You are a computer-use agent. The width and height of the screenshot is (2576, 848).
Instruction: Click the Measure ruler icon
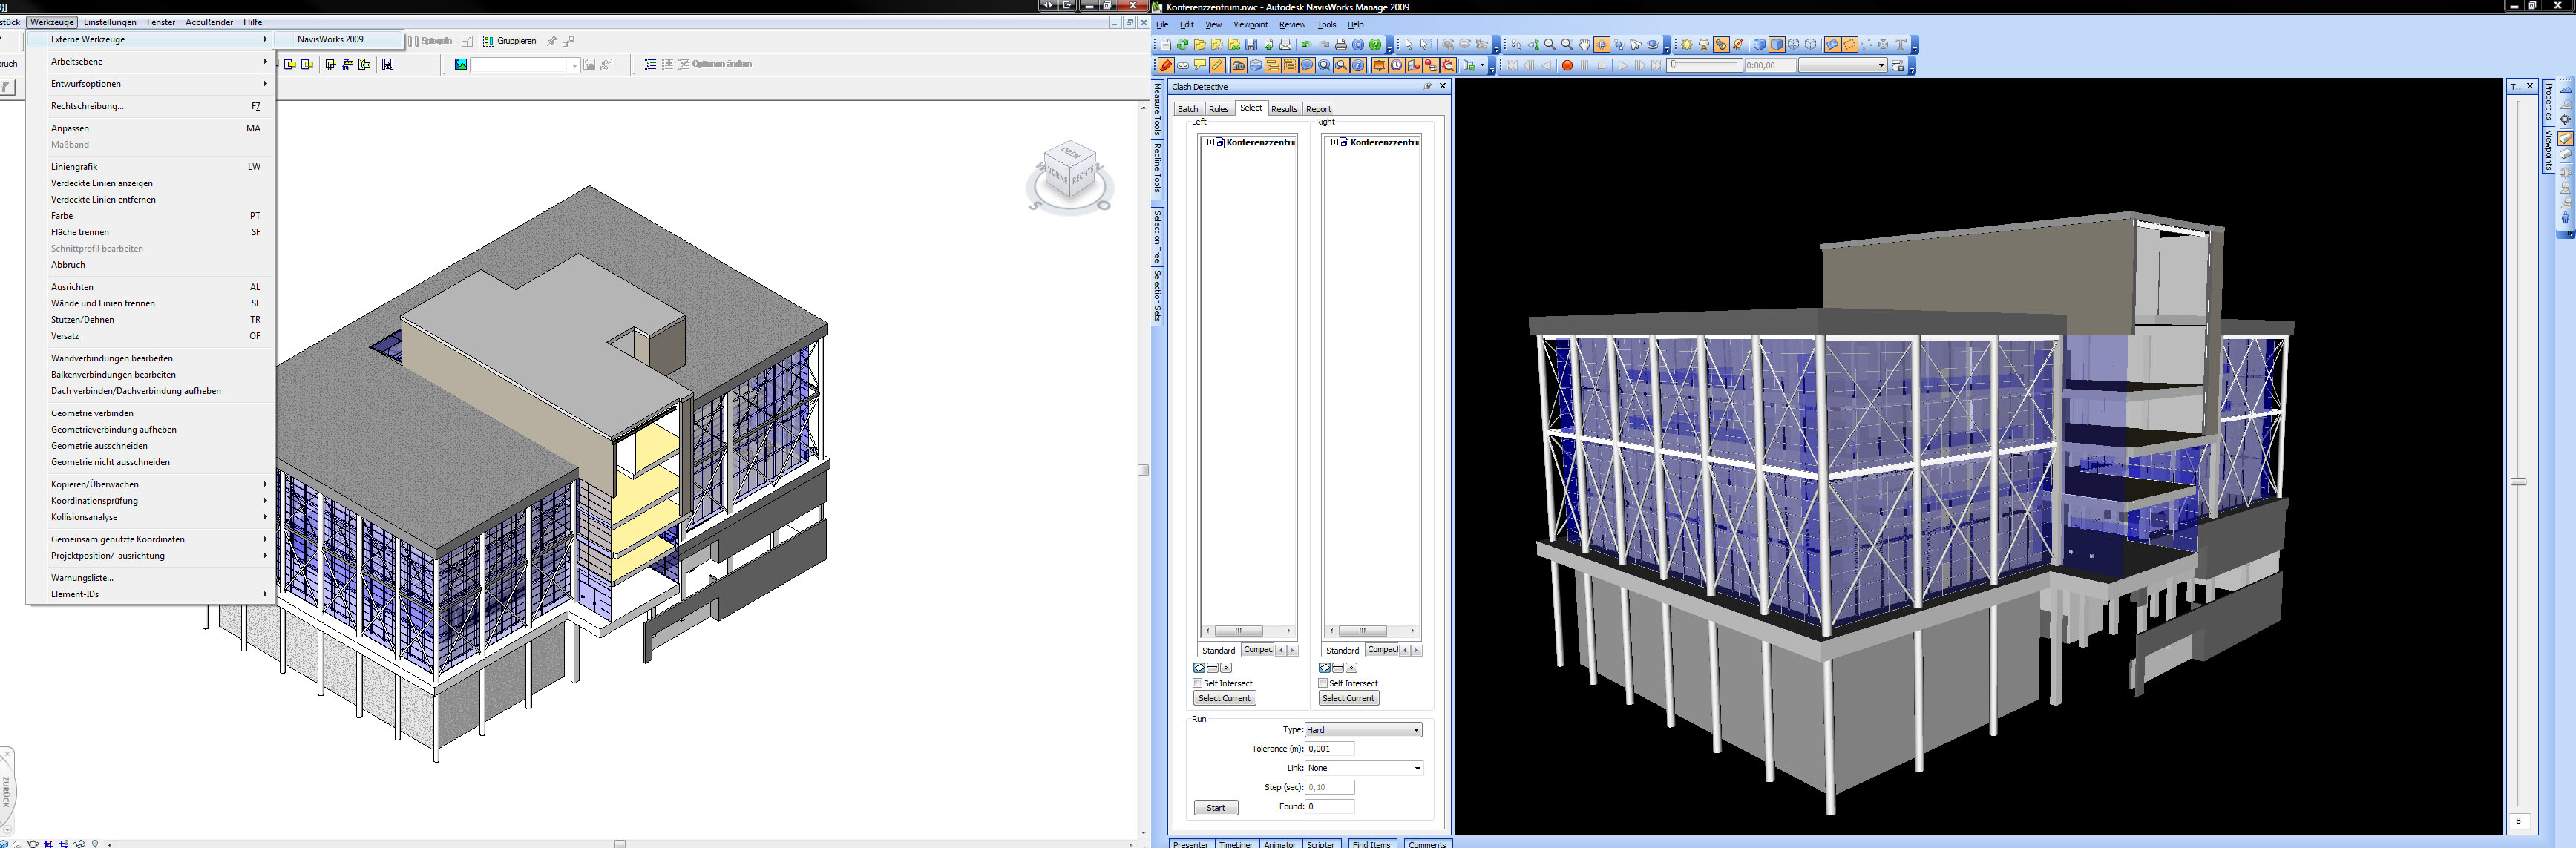point(1218,65)
